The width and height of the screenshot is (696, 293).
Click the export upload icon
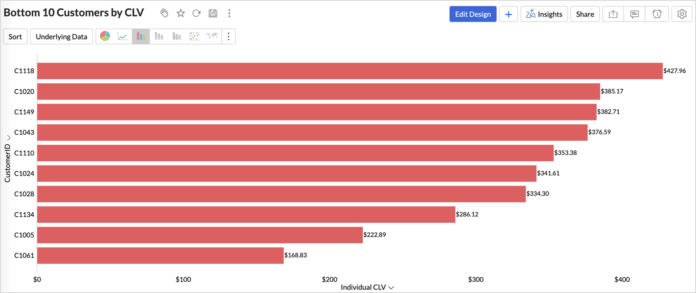613,14
